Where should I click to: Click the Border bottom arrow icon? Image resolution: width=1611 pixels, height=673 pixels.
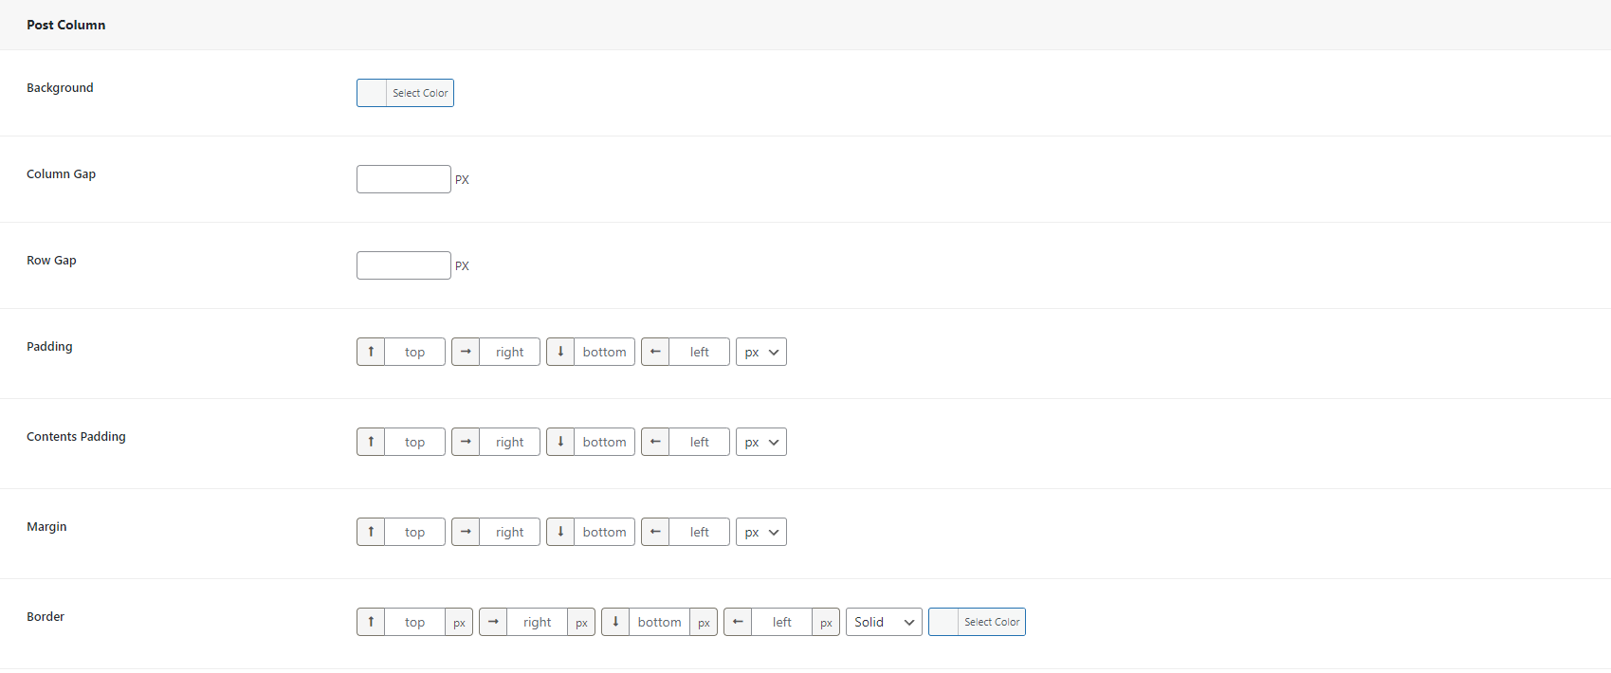615,622
